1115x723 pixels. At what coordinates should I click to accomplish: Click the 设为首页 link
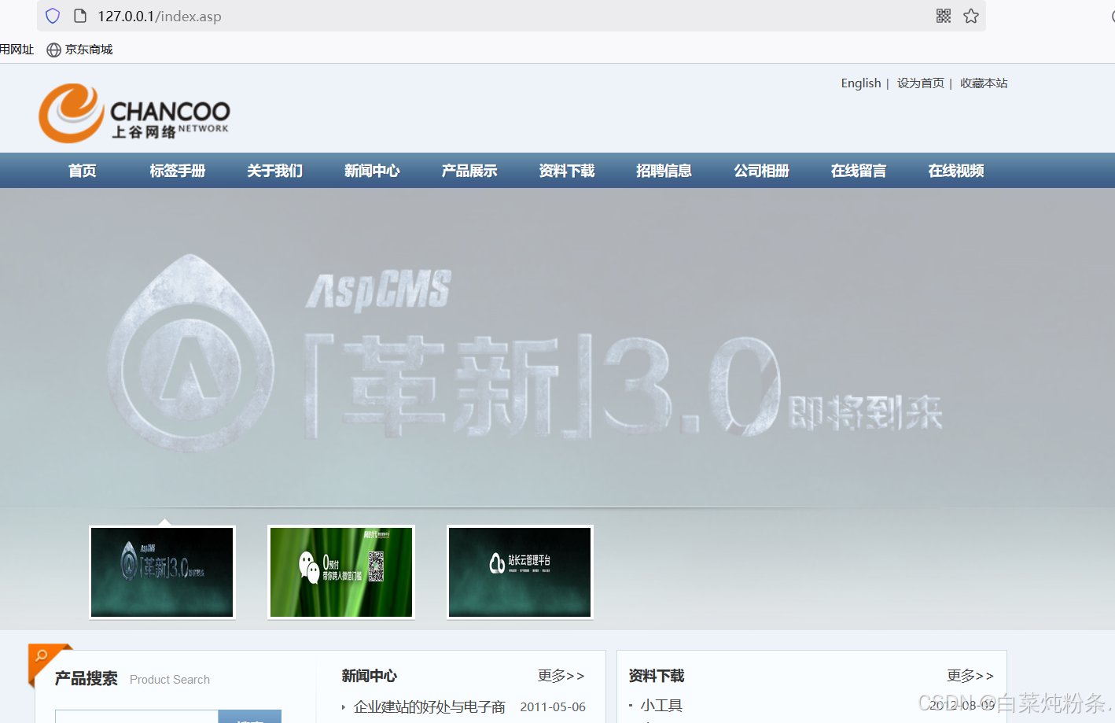point(921,83)
